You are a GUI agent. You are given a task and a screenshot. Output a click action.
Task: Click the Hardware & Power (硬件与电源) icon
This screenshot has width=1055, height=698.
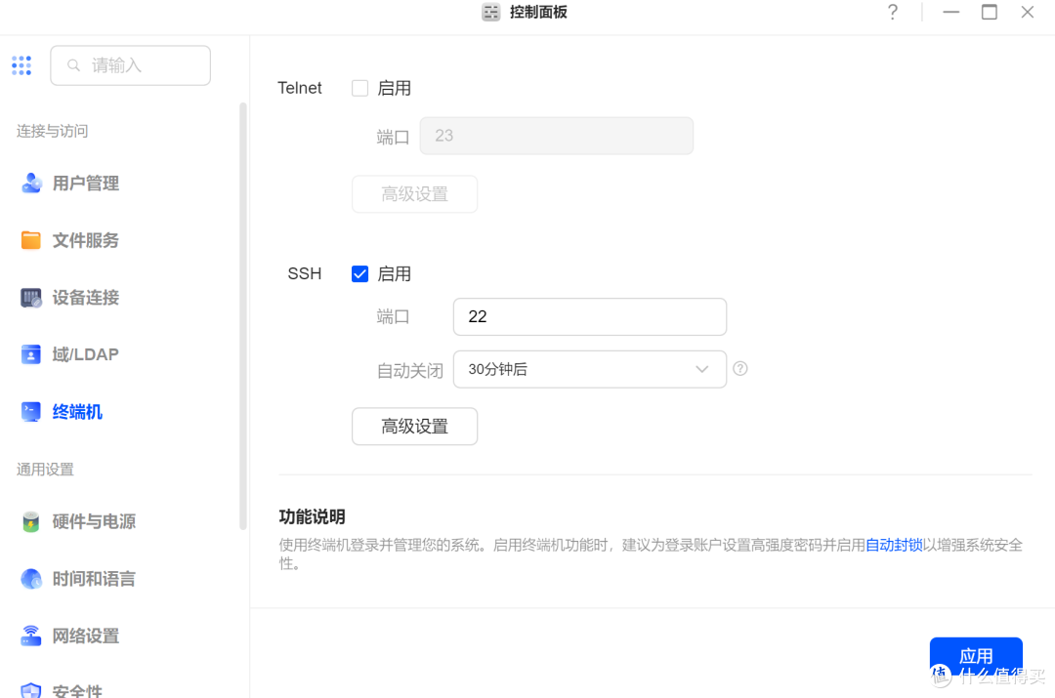point(31,521)
